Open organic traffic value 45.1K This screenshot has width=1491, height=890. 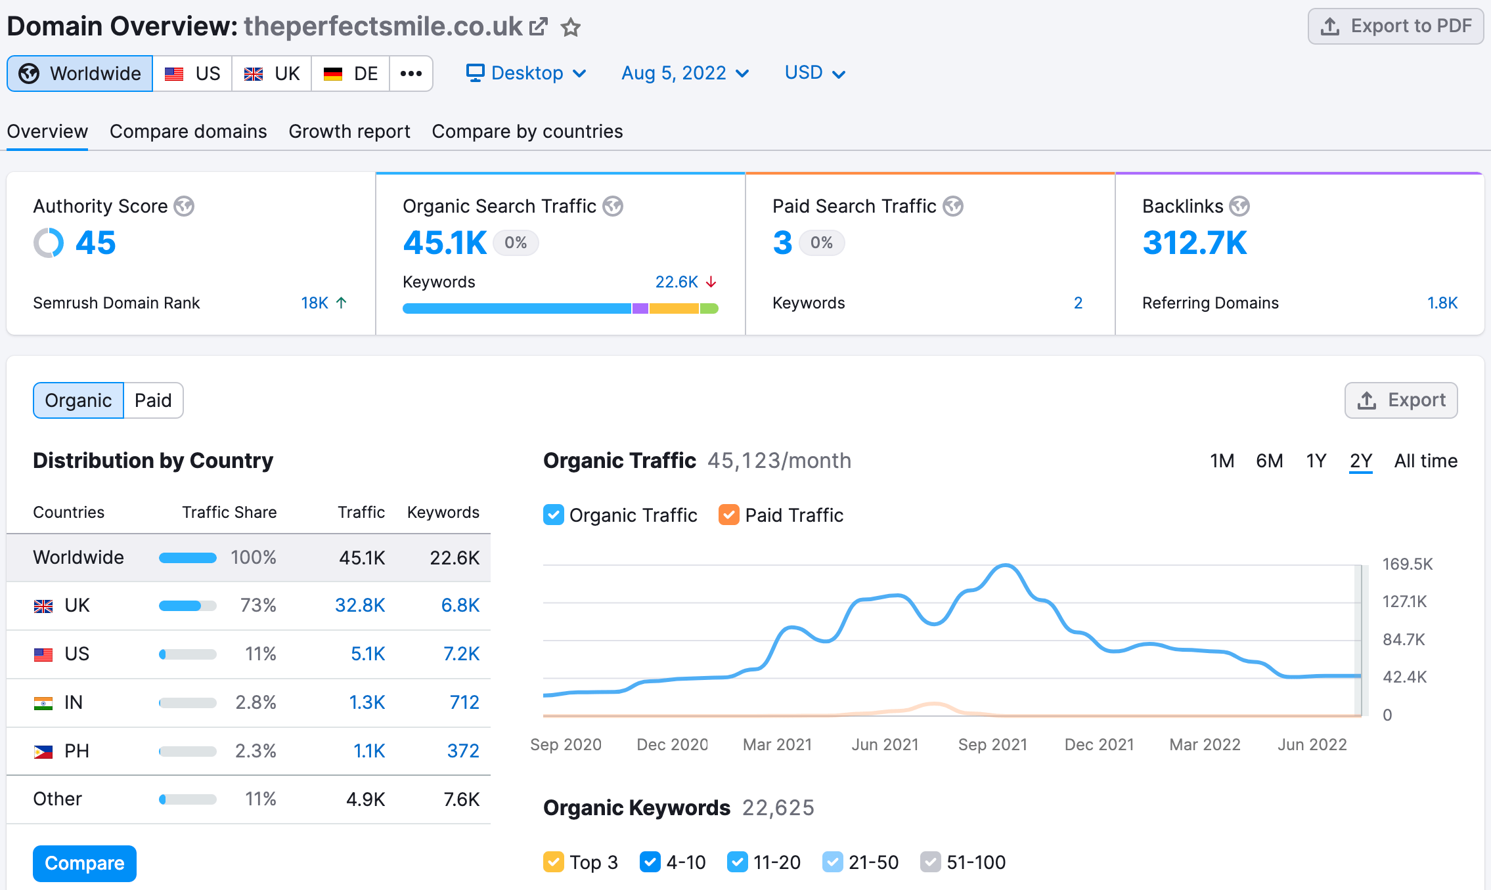[x=445, y=243]
